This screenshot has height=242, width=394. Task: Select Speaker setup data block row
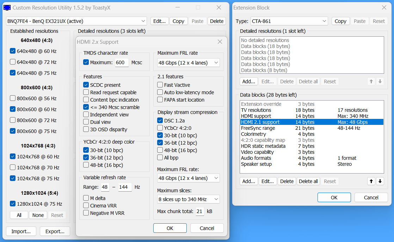(312, 164)
